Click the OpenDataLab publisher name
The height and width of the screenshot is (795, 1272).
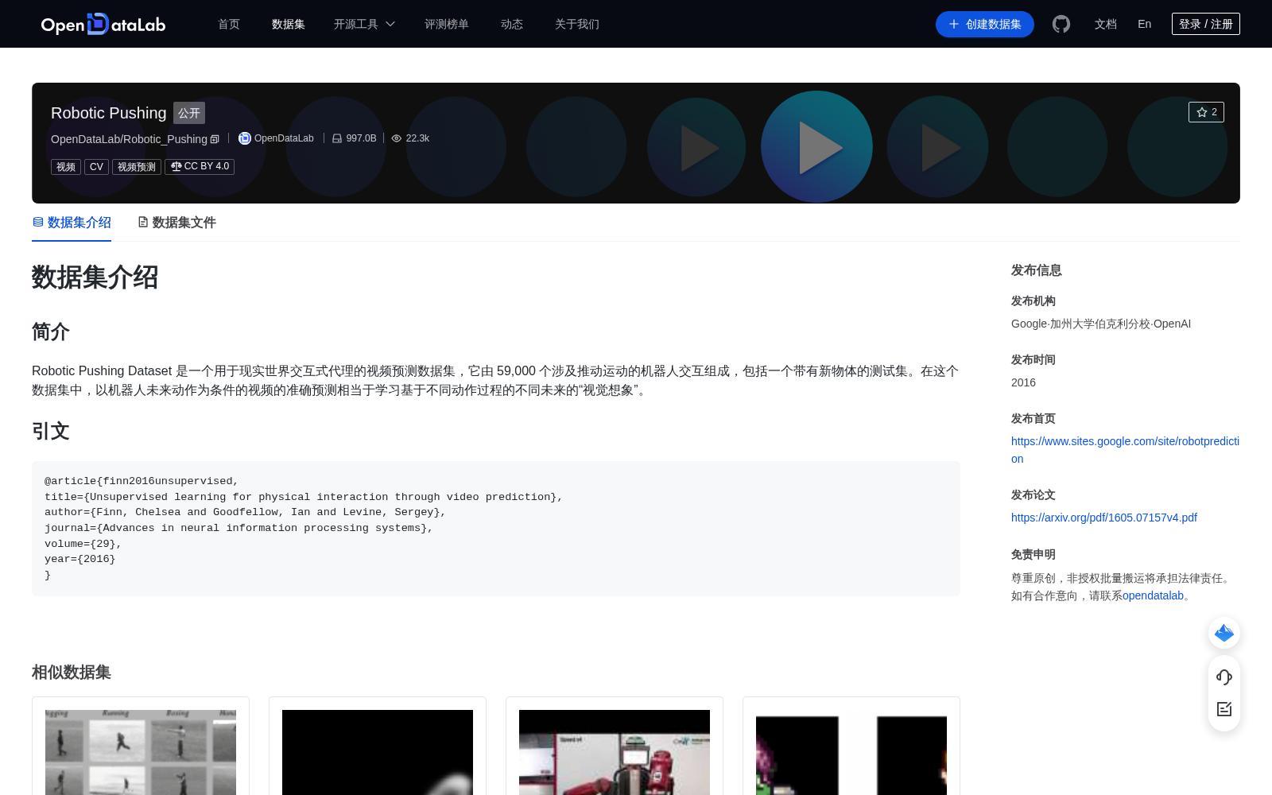pos(284,138)
